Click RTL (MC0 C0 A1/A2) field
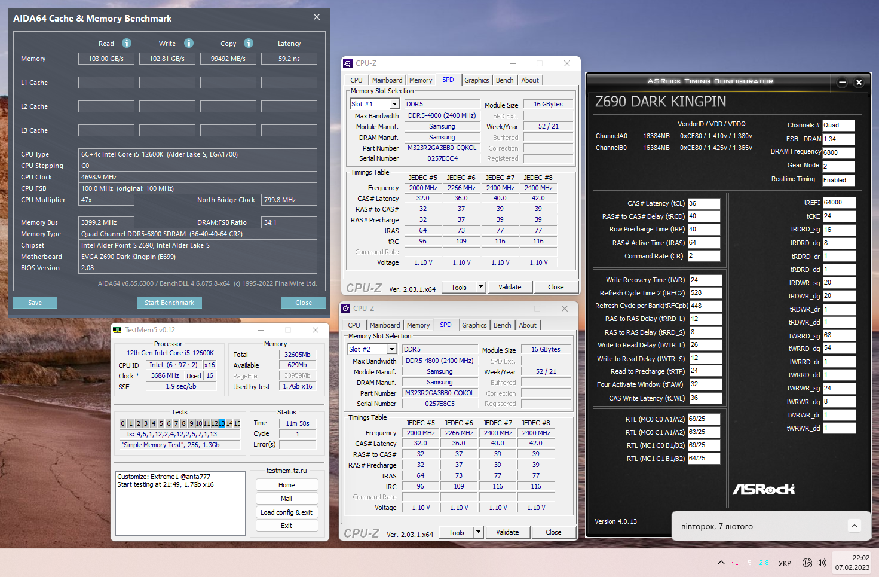The width and height of the screenshot is (879, 577). (x=704, y=419)
